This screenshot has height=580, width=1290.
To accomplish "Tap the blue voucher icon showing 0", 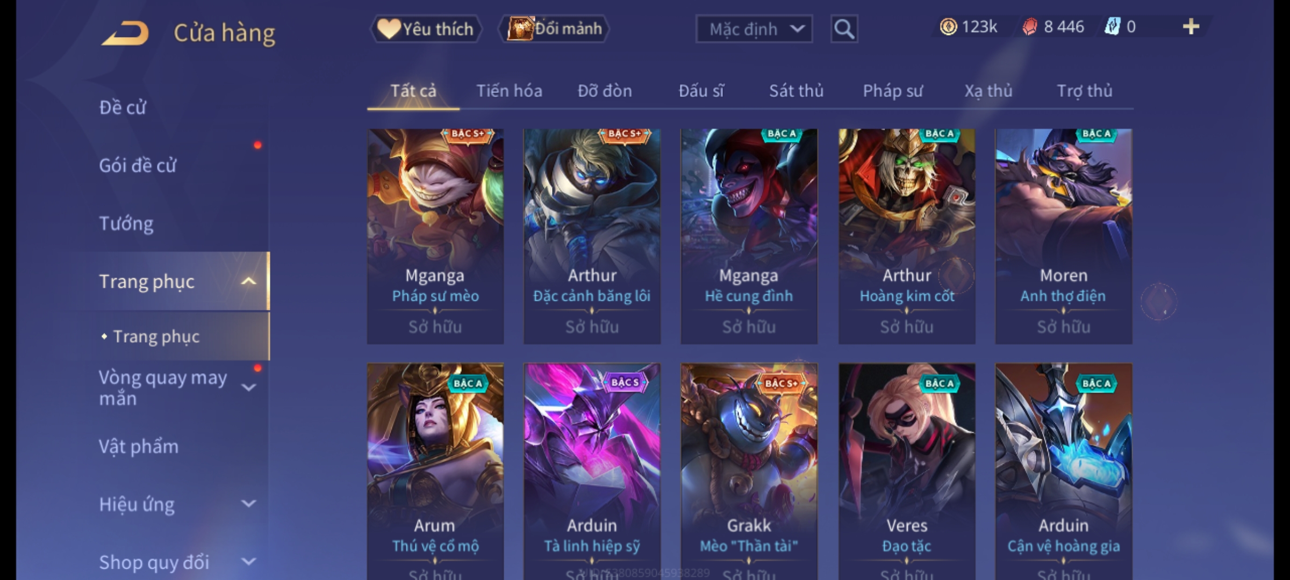I will click(x=1112, y=27).
